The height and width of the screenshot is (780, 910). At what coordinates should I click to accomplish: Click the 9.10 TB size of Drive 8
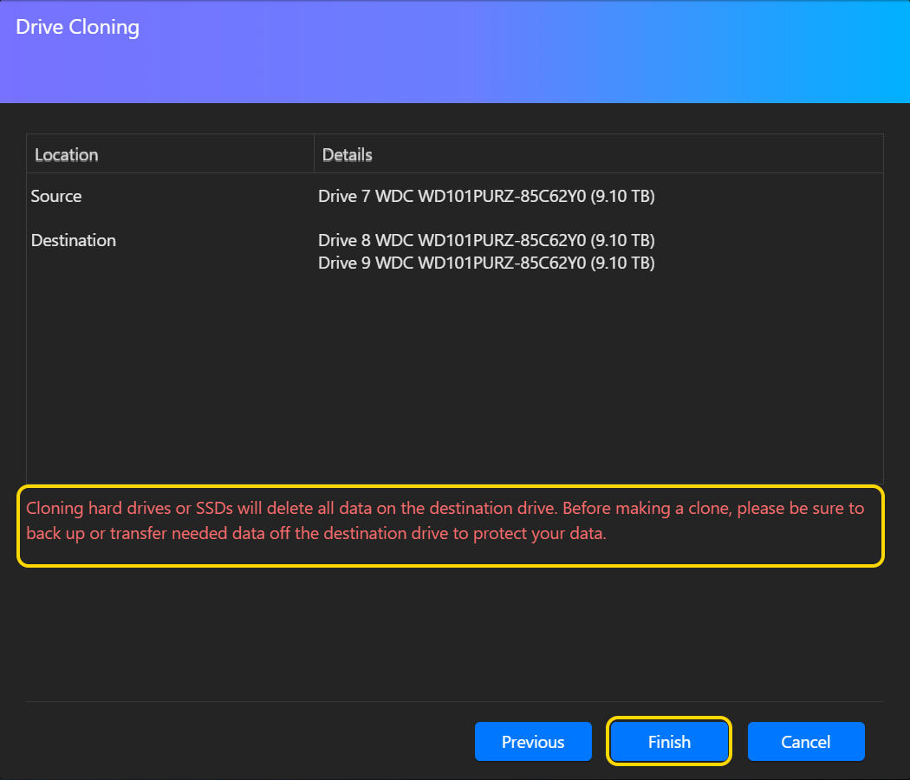[x=622, y=240]
